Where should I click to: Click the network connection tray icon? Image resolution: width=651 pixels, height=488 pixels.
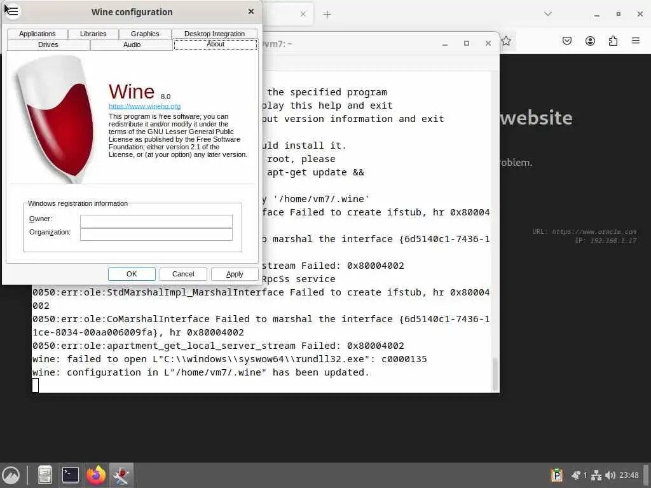pyautogui.click(x=596, y=475)
